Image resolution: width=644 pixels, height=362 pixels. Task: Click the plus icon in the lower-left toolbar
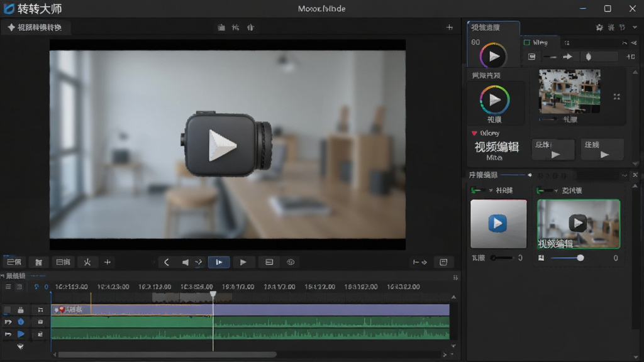(108, 262)
